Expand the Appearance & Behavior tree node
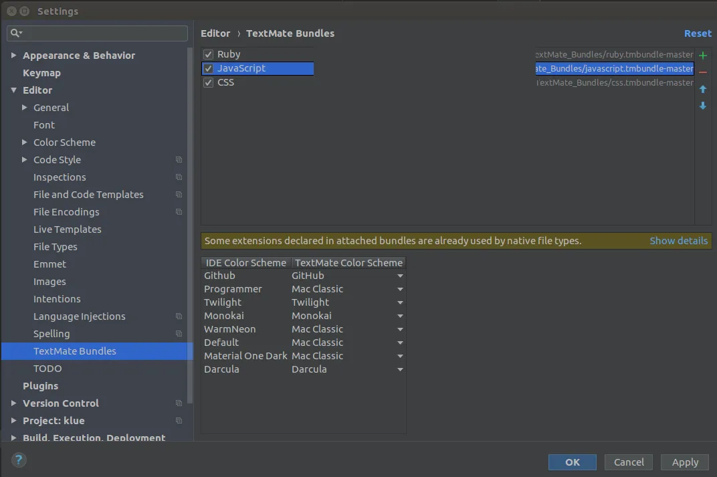 pos(14,56)
